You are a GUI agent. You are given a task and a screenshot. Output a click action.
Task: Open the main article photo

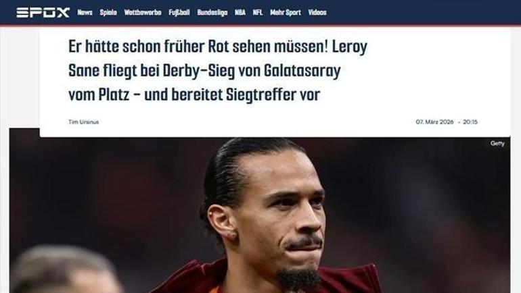pos(260,215)
